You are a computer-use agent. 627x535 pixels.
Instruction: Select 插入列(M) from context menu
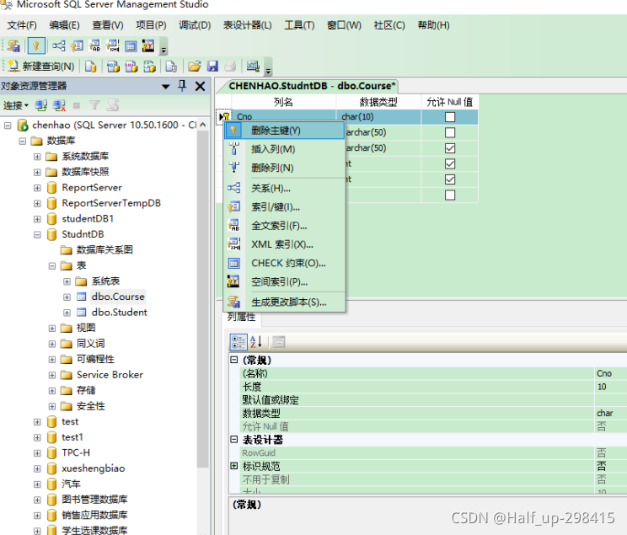pos(284,149)
